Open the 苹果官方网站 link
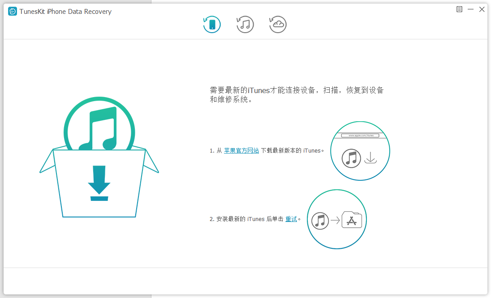The height and width of the screenshot is (298, 491). coord(241,151)
